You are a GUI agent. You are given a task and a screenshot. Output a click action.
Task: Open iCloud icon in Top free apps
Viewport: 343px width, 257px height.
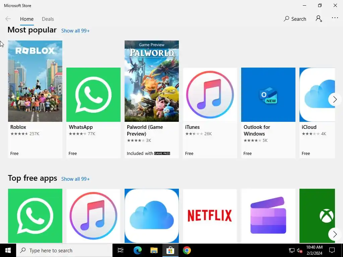coord(152,216)
